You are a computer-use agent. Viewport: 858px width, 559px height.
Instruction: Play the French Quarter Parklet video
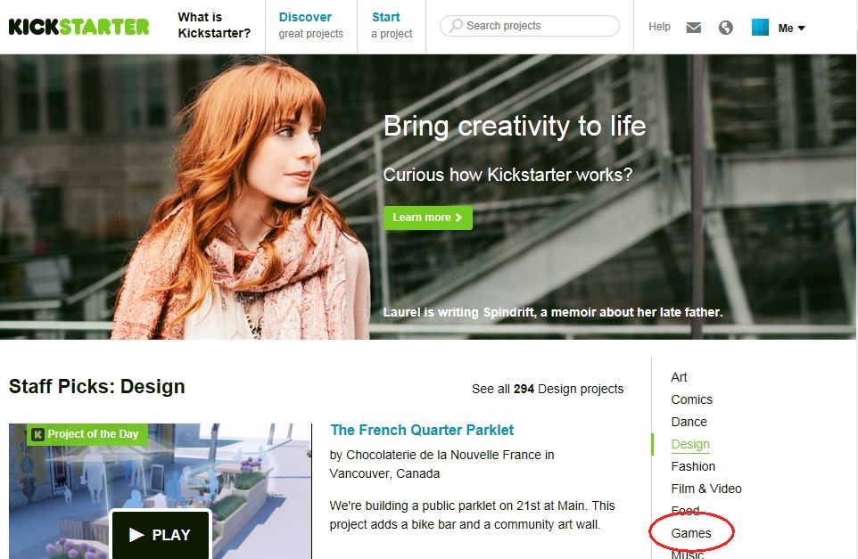pyautogui.click(x=161, y=535)
